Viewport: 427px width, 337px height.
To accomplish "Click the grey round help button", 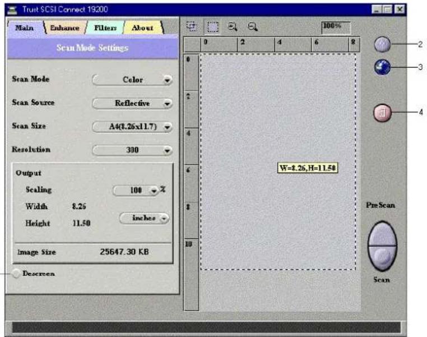I will click(x=382, y=44).
